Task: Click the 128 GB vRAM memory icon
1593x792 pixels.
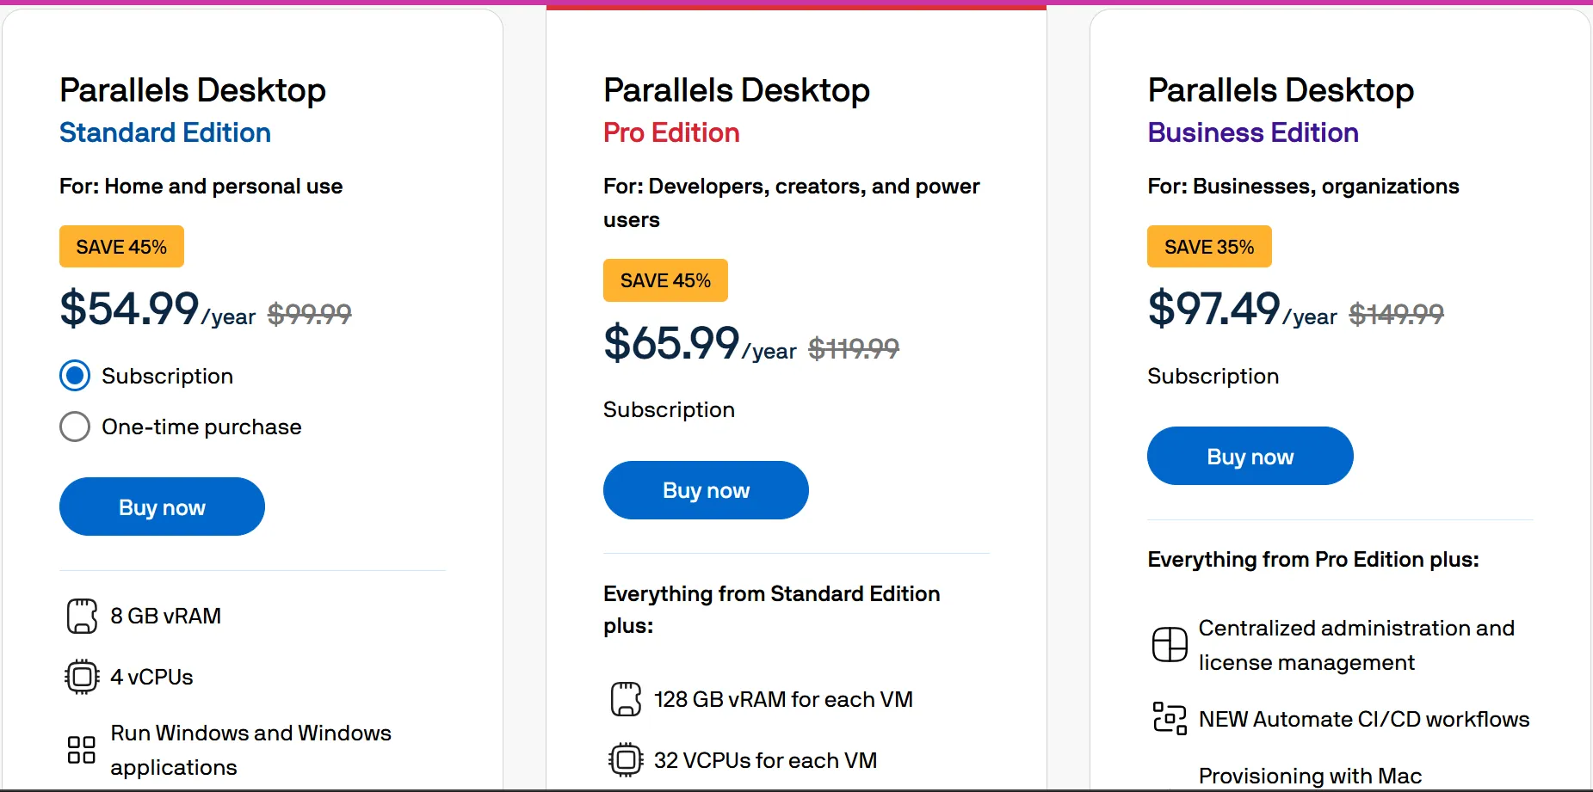Action: click(x=626, y=699)
